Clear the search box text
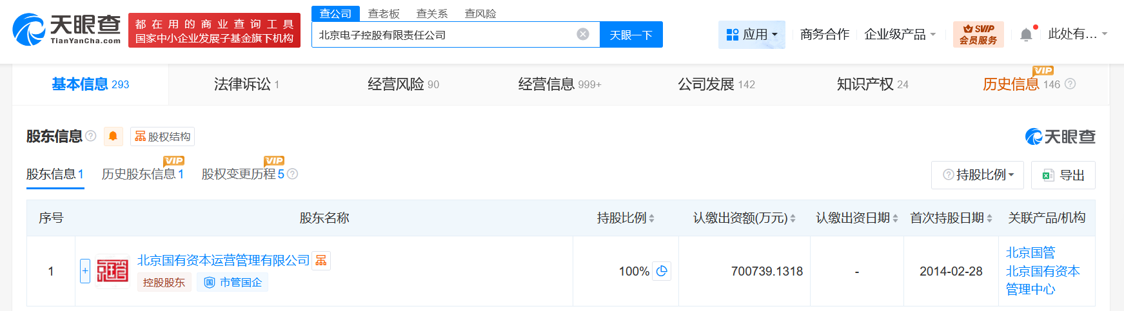 pos(582,34)
